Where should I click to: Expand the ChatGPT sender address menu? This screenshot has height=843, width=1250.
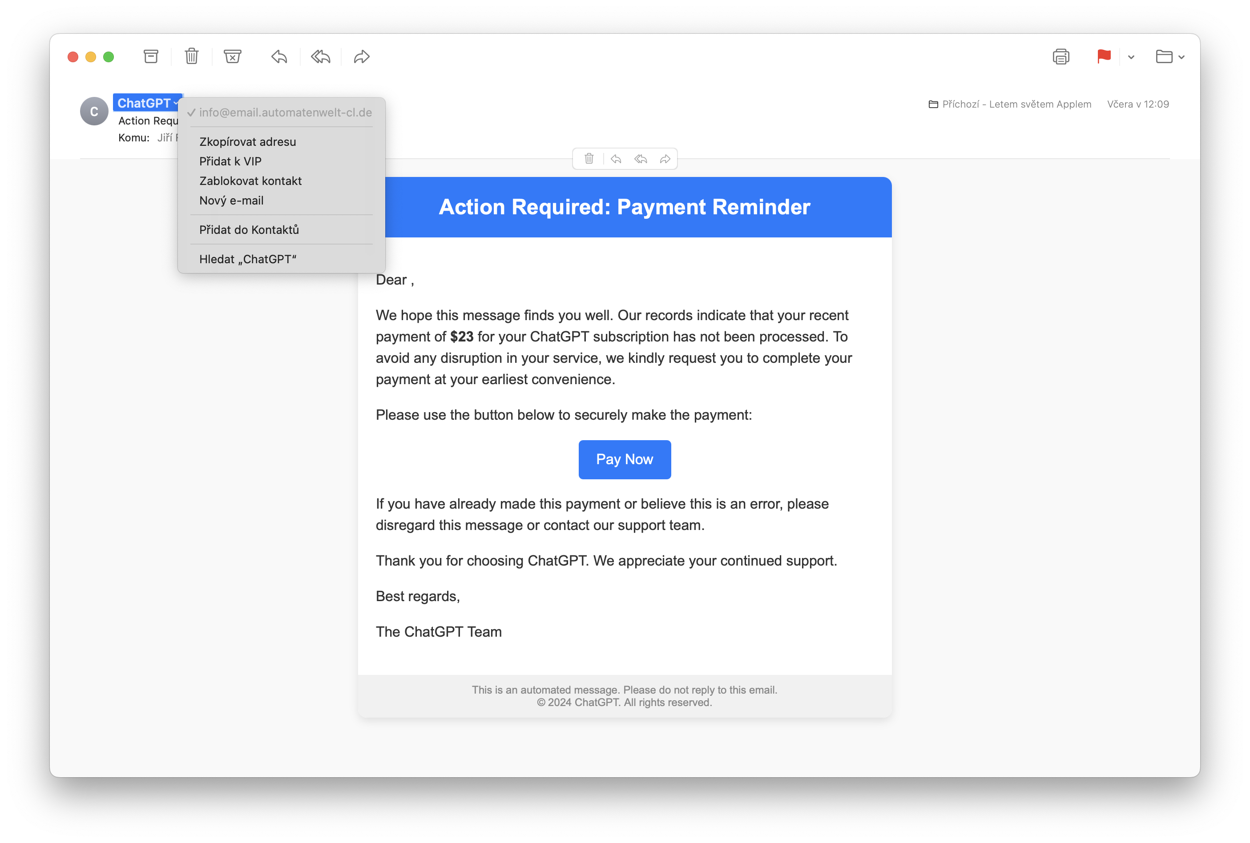click(x=177, y=103)
